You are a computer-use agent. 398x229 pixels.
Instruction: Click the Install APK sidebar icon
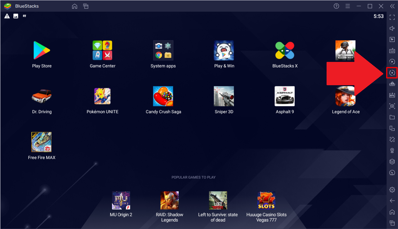coord(392,95)
